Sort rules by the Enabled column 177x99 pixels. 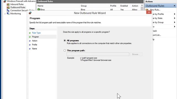click(124, 6)
